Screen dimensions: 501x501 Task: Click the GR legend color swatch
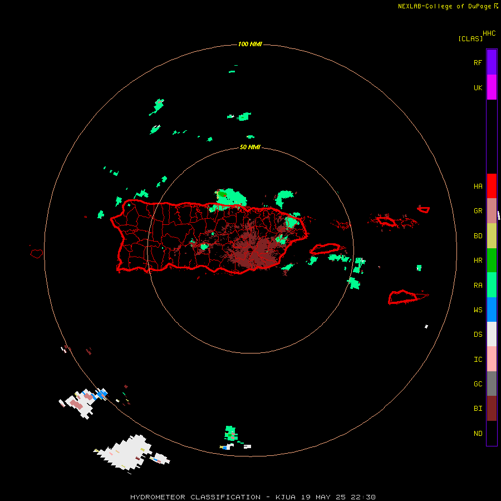point(492,211)
